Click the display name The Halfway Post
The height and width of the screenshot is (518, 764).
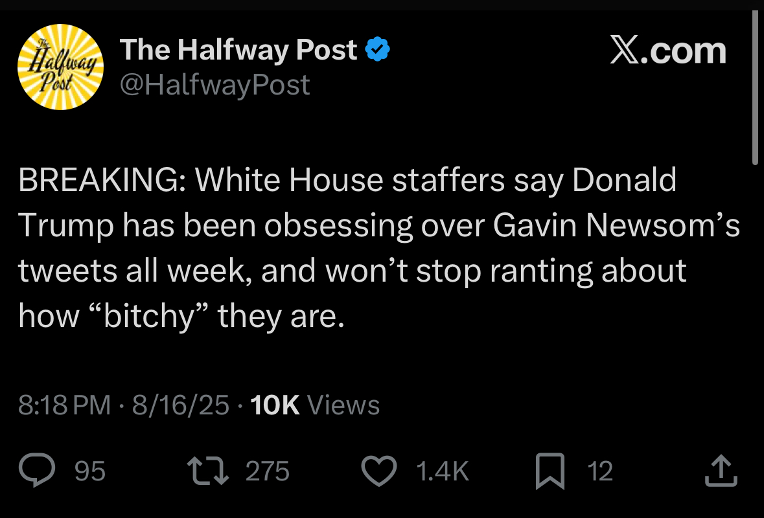point(238,50)
